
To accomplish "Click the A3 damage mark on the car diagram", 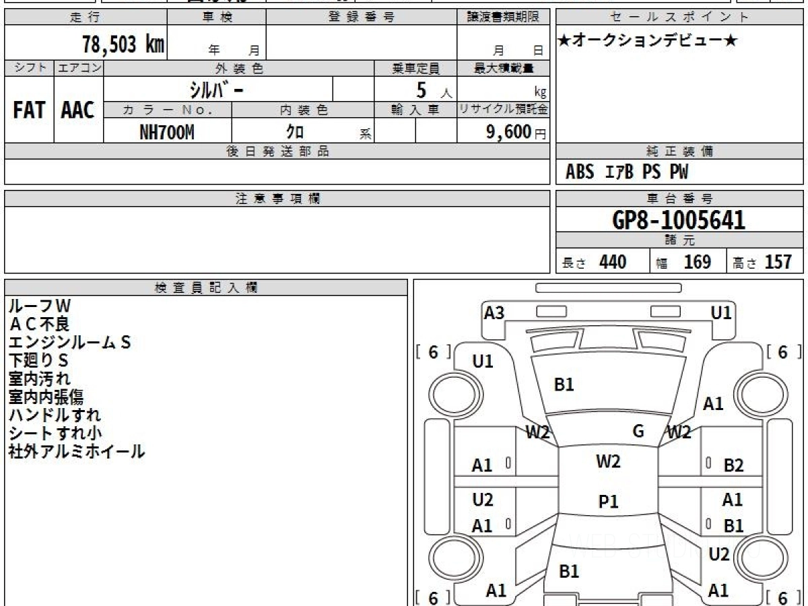I will [x=494, y=313].
